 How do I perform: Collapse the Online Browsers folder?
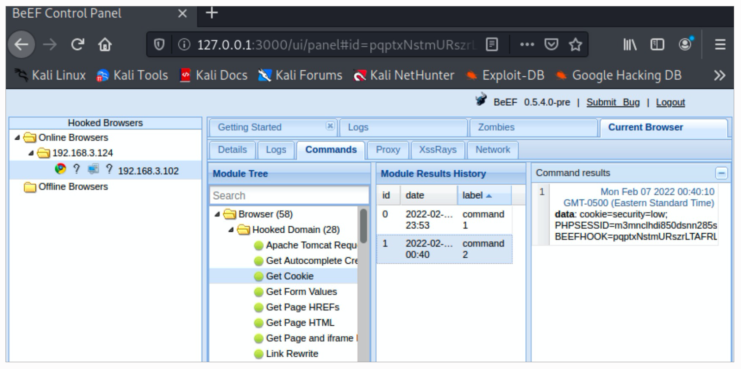pos(17,138)
